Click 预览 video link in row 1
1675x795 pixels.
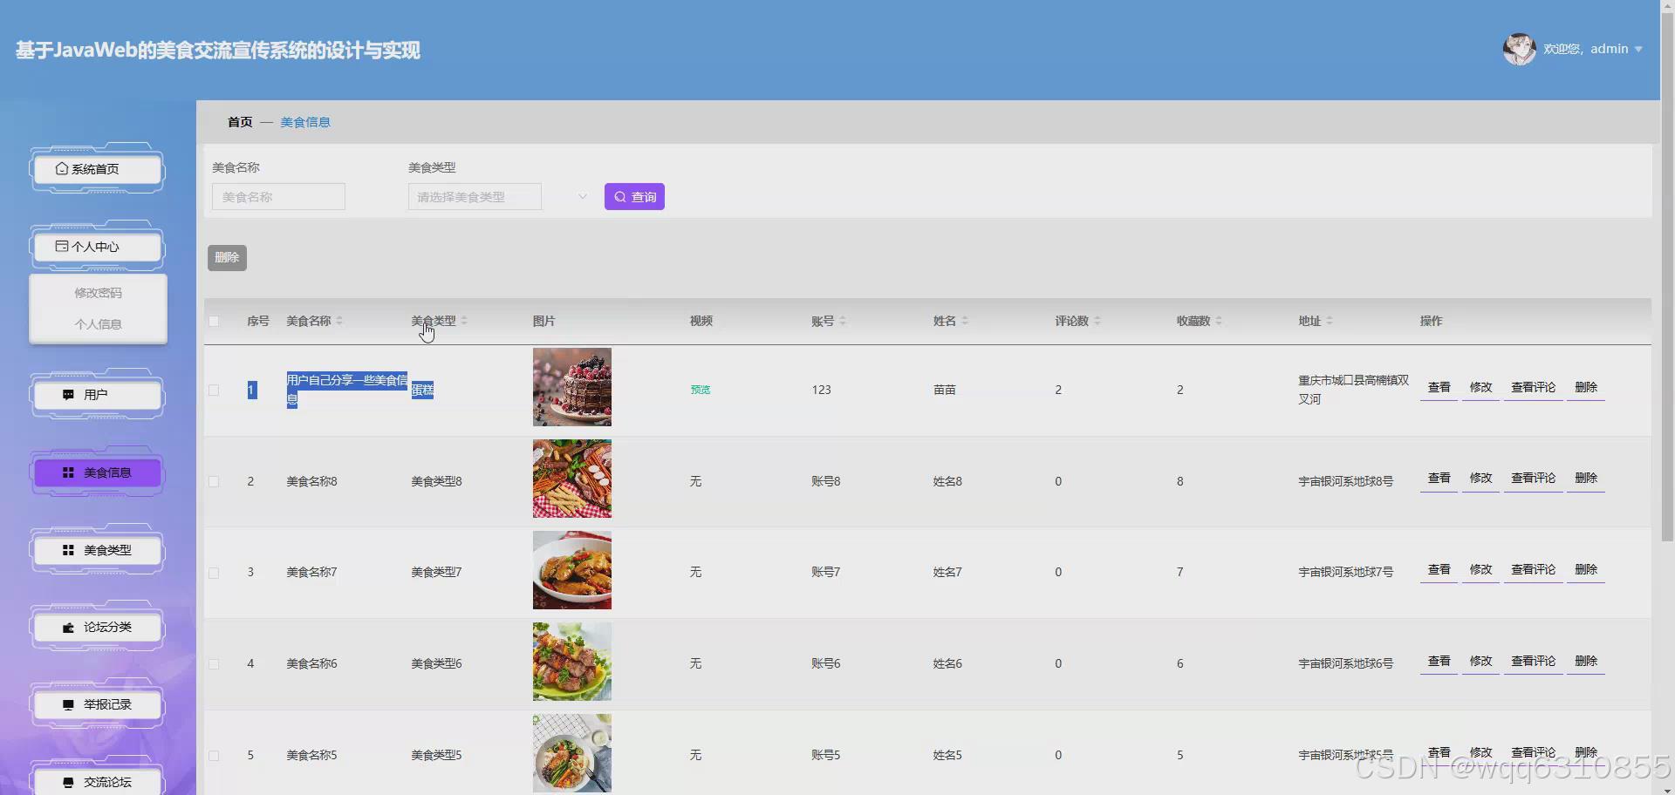click(x=701, y=390)
